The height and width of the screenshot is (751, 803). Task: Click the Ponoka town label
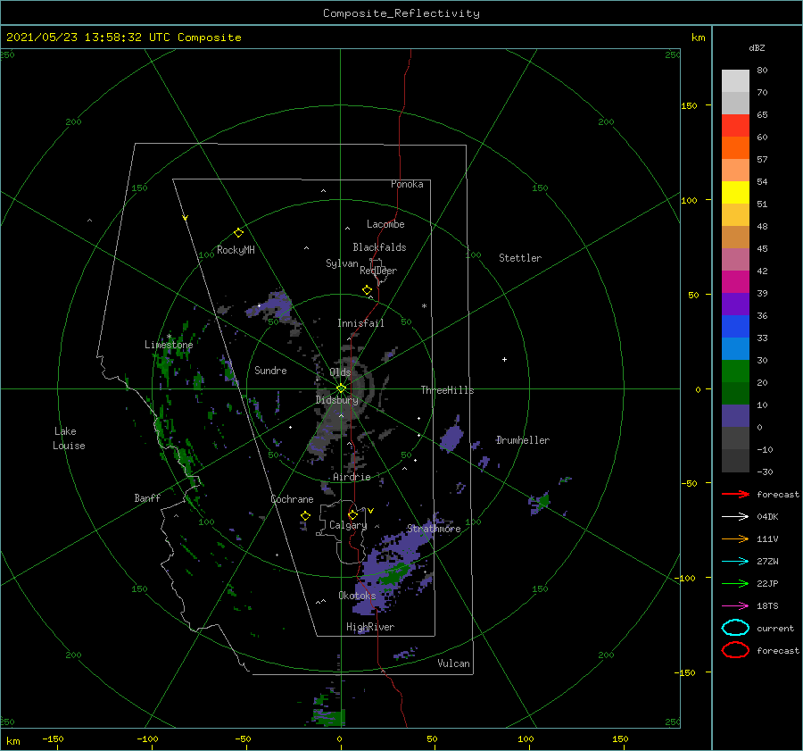[407, 184]
